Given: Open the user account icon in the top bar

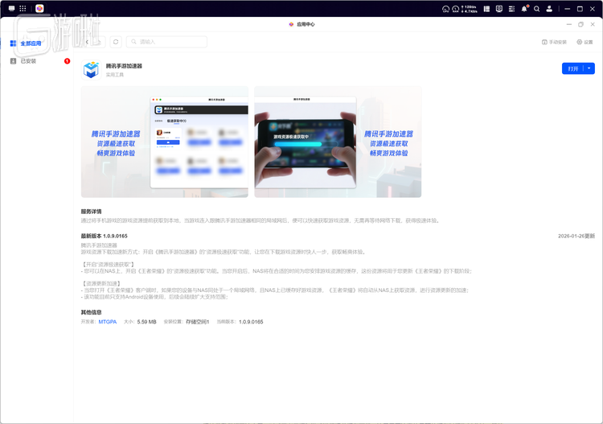Looking at the screenshot, I should [548, 8].
